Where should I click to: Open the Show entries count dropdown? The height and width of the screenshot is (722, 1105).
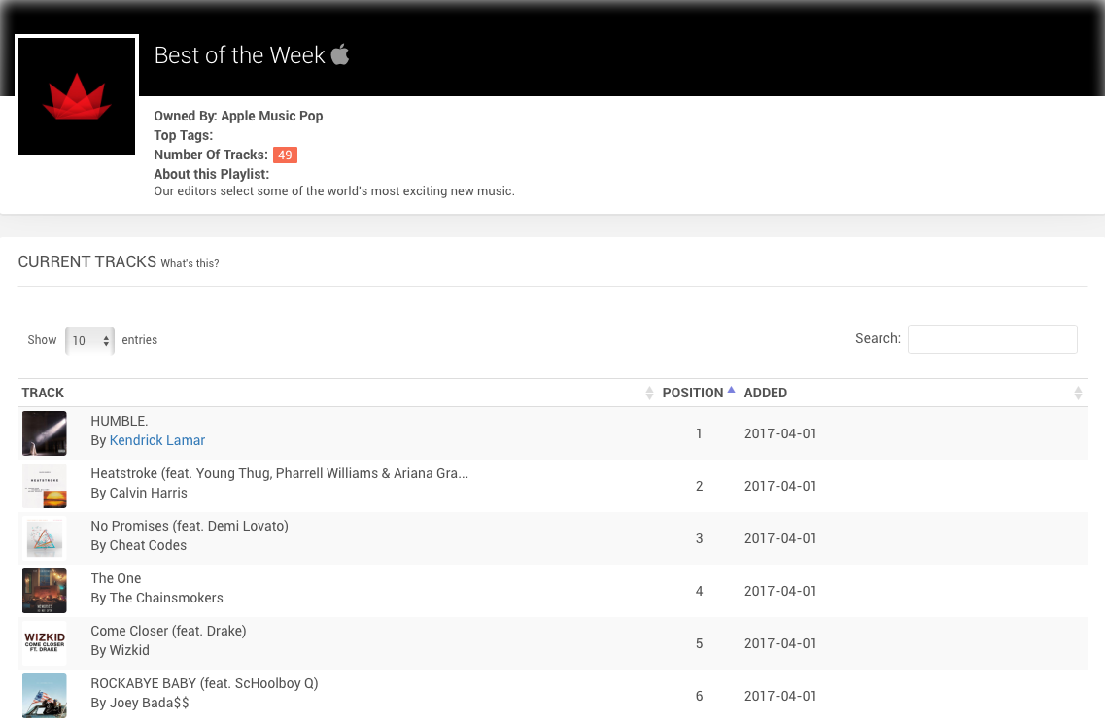point(89,340)
